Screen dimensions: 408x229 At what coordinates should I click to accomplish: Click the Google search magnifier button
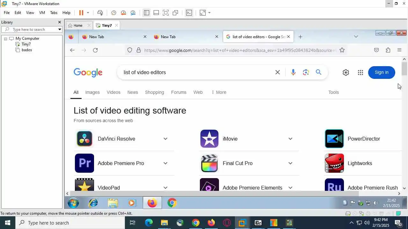pos(318,73)
